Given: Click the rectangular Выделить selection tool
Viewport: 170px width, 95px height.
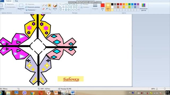Looking at the screenshot, I should pos(21,6).
